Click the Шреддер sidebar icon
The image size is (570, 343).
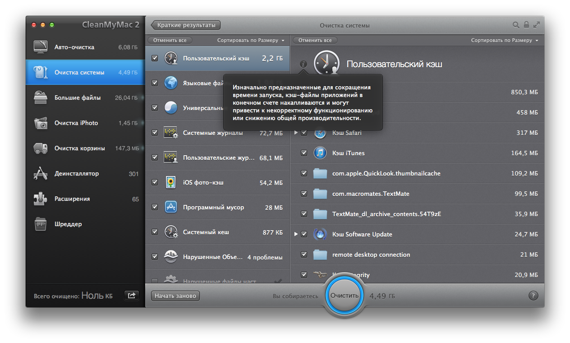(41, 224)
